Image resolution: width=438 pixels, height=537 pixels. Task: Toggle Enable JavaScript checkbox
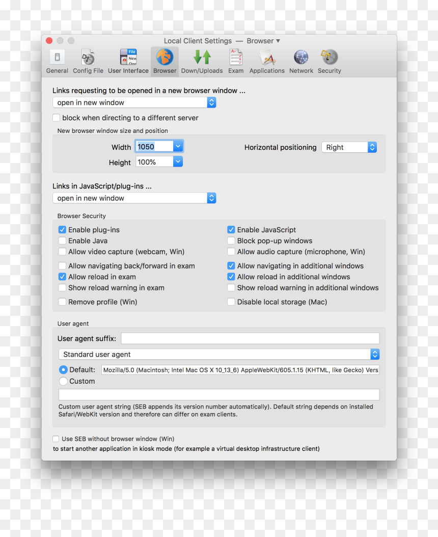tap(231, 230)
